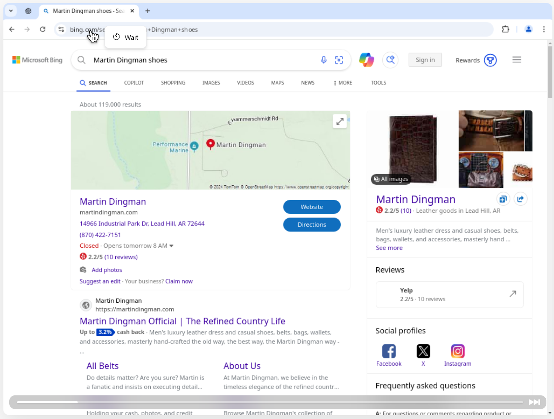Click the Directions button

312,225
